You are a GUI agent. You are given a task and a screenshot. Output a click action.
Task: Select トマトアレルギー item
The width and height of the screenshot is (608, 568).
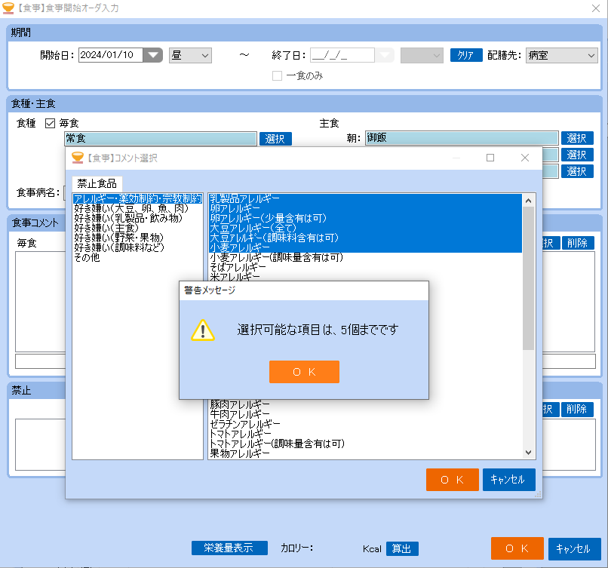tap(365, 434)
